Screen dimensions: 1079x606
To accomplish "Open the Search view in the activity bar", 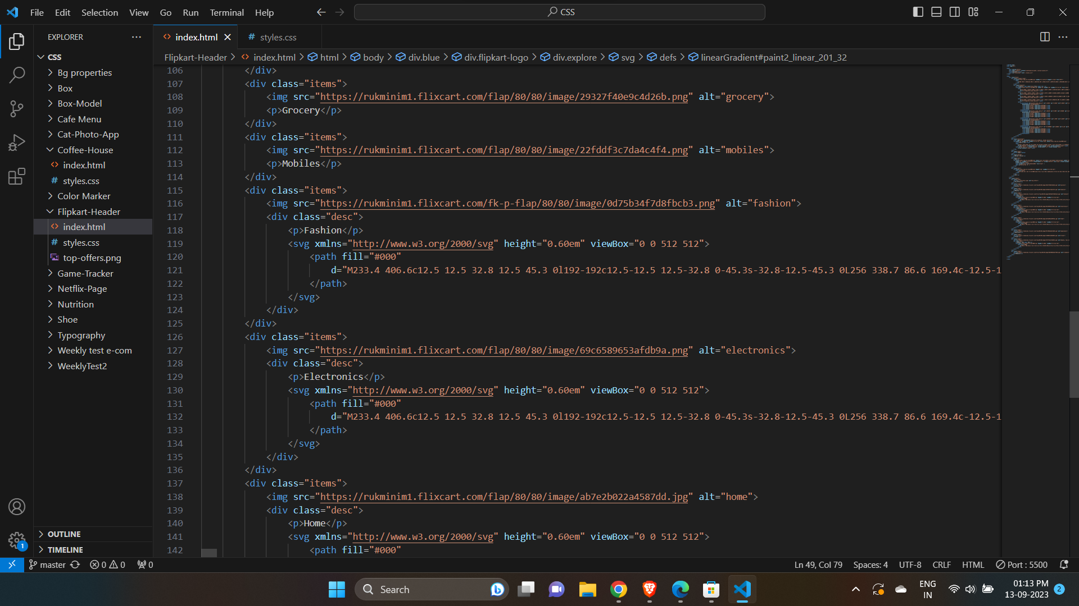I will (17, 75).
